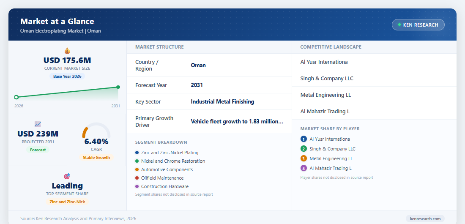This screenshot has height=224, width=465.
Task: Click the 2031 end point on trend line
Action: pyautogui.click(x=118, y=87)
